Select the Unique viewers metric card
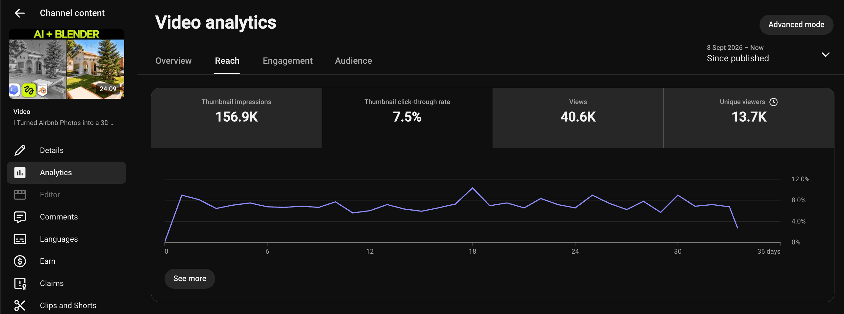 click(x=749, y=118)
